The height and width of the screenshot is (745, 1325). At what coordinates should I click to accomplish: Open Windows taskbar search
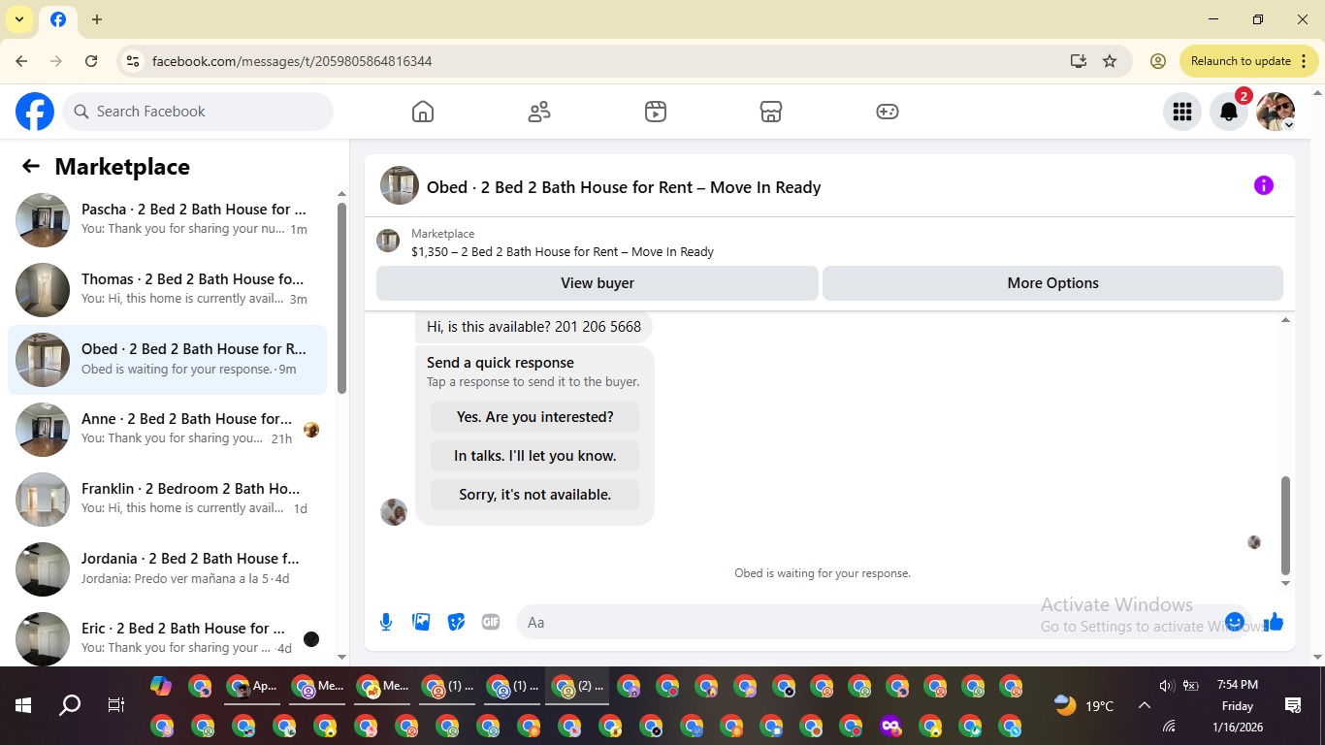coord(70,705)
